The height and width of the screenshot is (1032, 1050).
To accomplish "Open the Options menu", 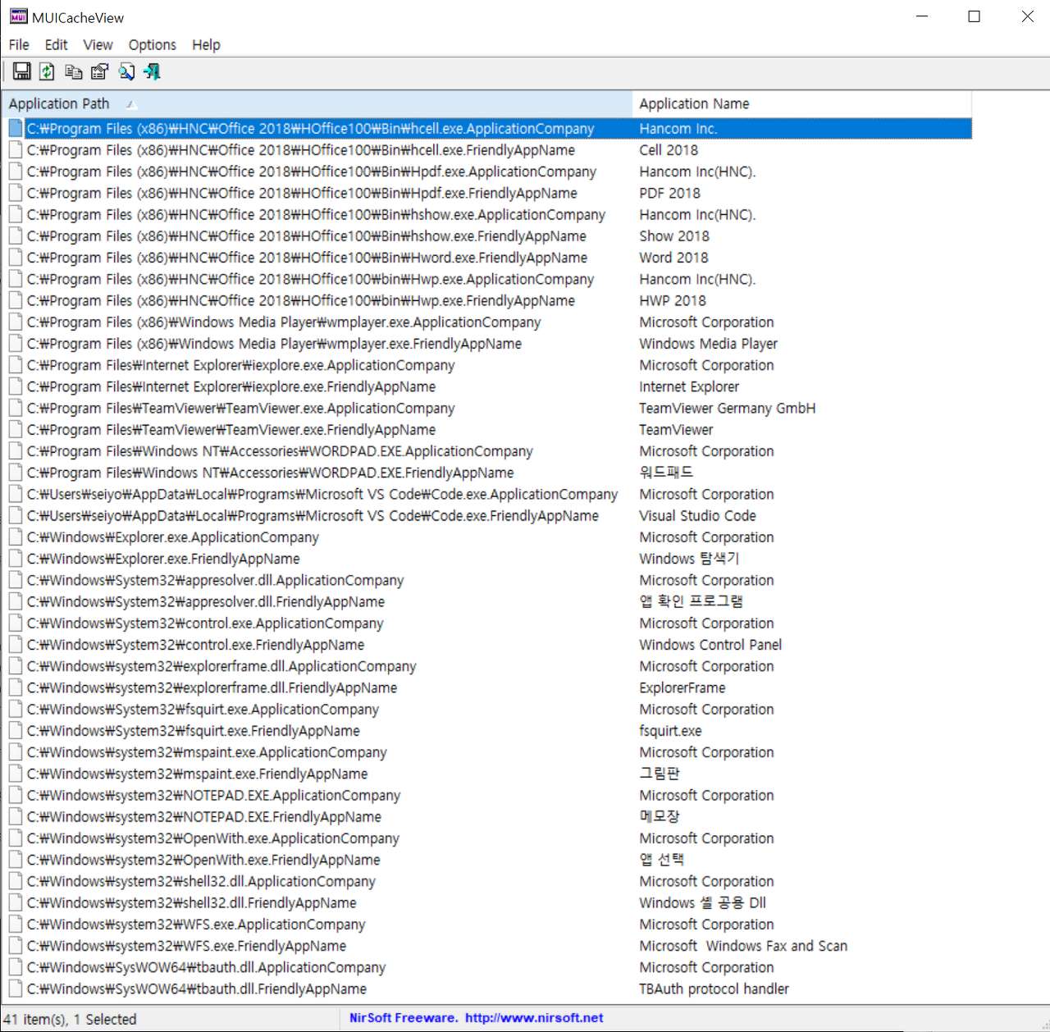I will (152, 44).
